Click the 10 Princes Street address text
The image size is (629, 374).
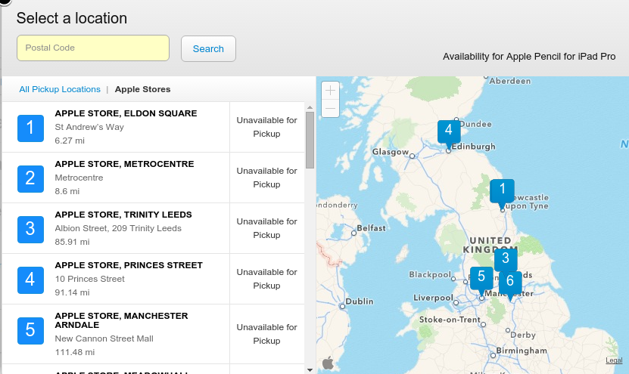point(89,279)
